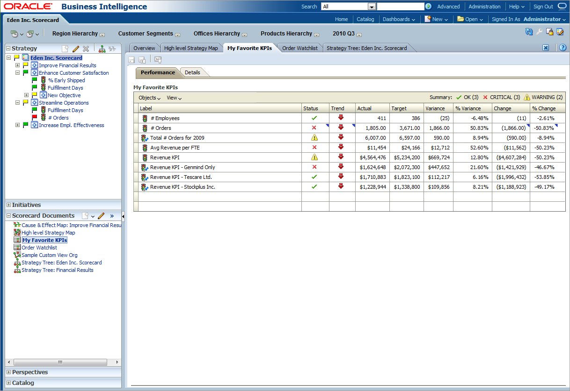
Task: Switch to High level Strategy Map tab
Action: 191,48
